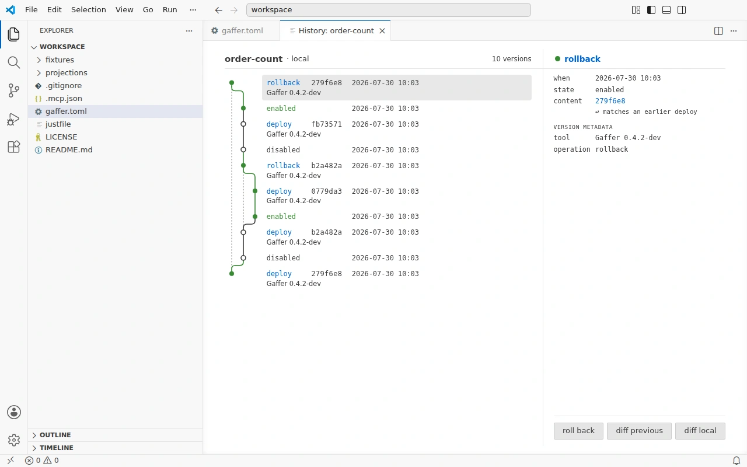Viewport: 747px width, 467px height.
Task: Open the Customize Layout icon
Action: pos(636,10)
